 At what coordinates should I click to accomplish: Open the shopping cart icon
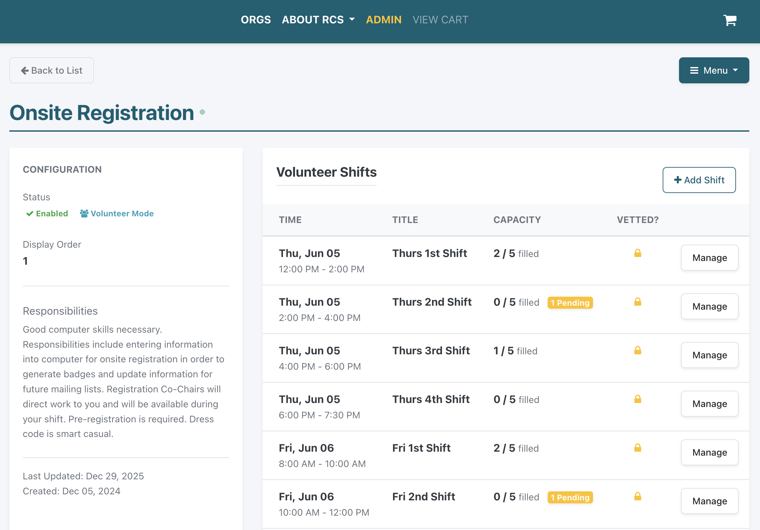tap(730, 20)
